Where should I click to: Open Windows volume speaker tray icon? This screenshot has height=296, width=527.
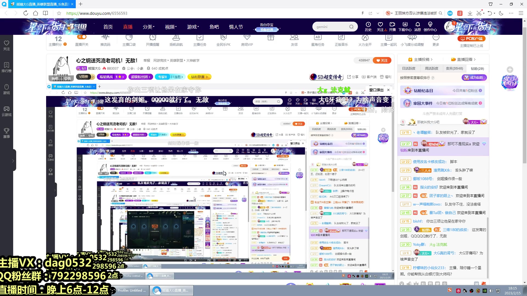point(491,291)
